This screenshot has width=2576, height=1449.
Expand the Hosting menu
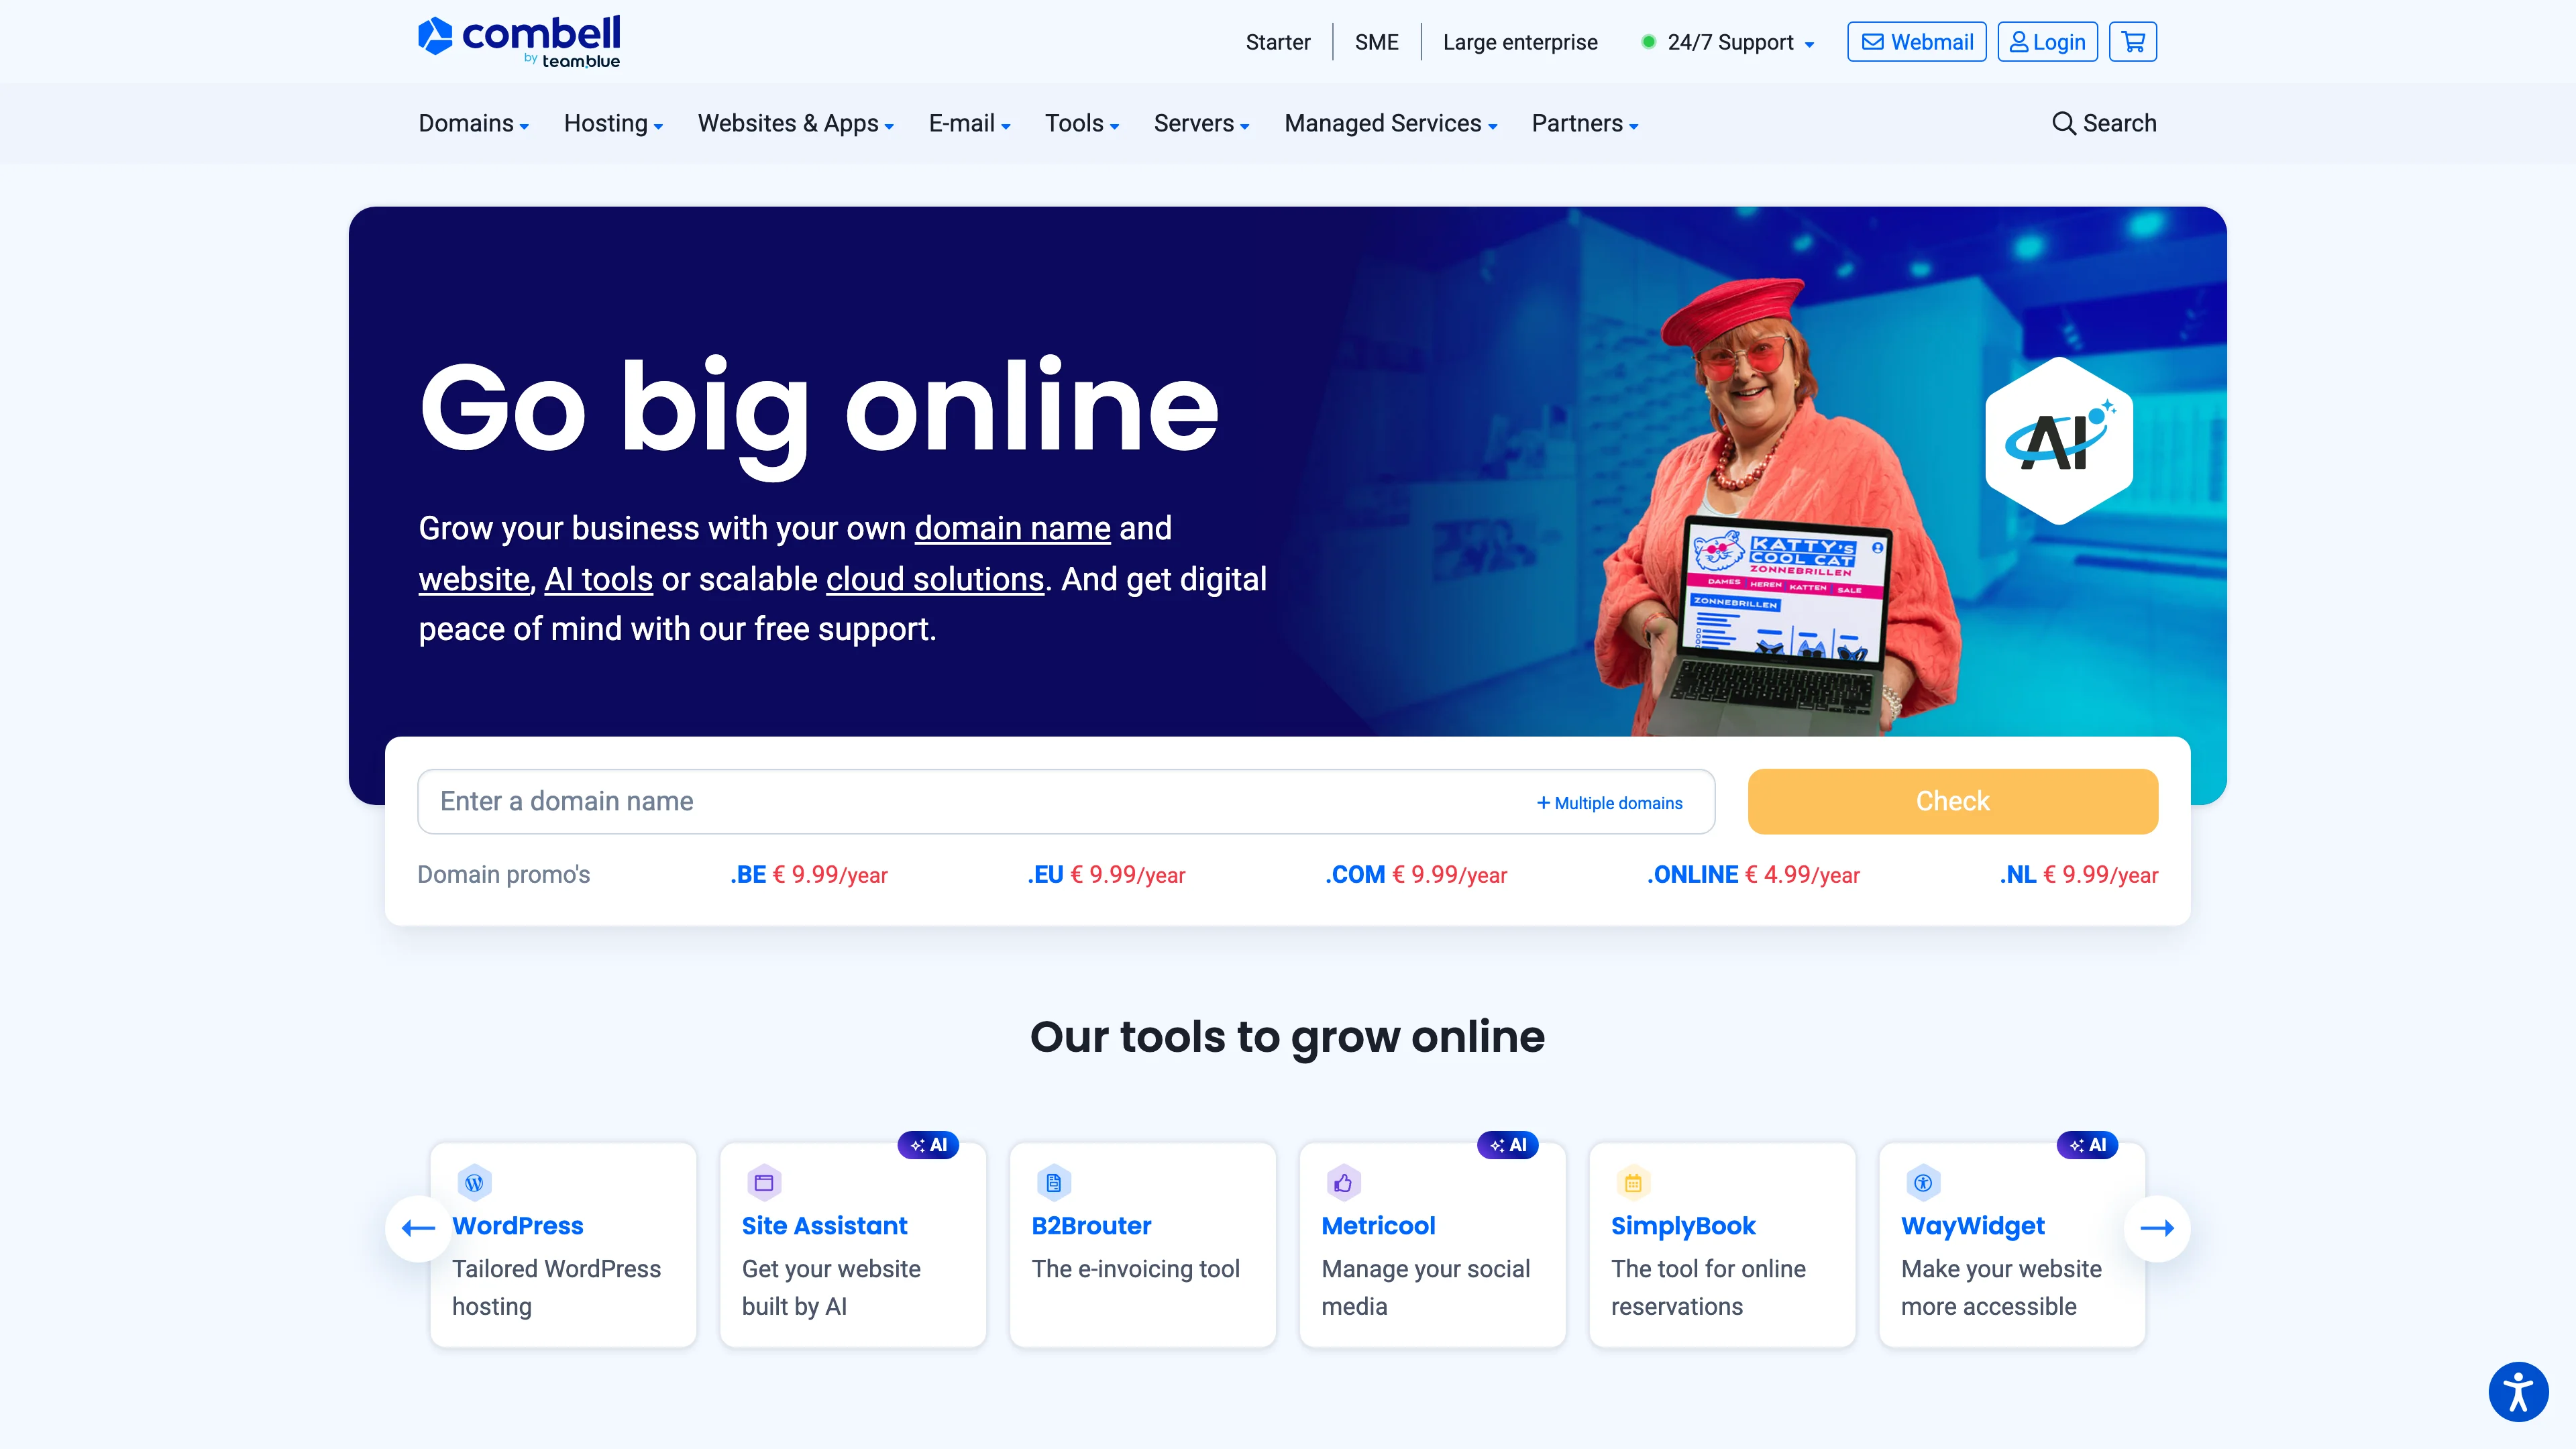[613, 123]
